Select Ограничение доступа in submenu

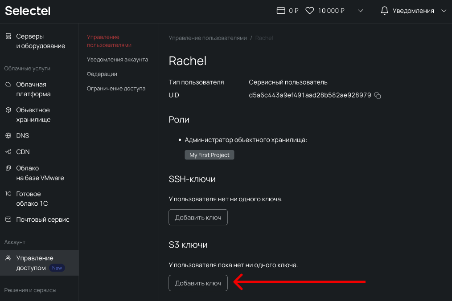116,89
